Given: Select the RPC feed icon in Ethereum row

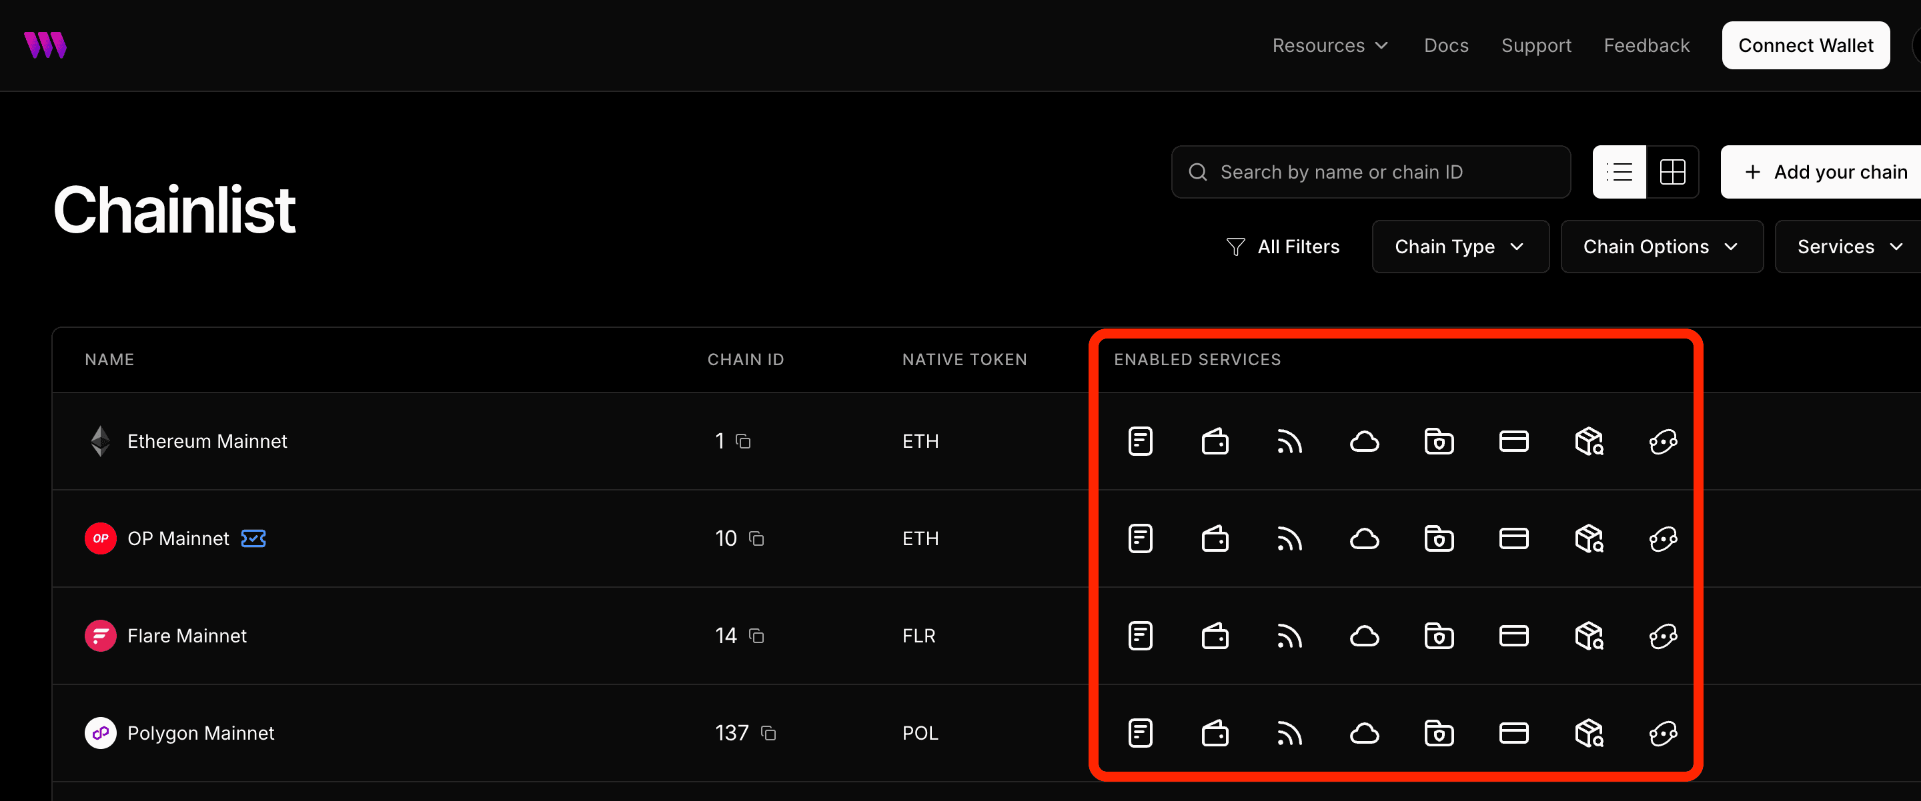Looking at the screenshot, I should pyautogui.click(x=1289, y=441).
